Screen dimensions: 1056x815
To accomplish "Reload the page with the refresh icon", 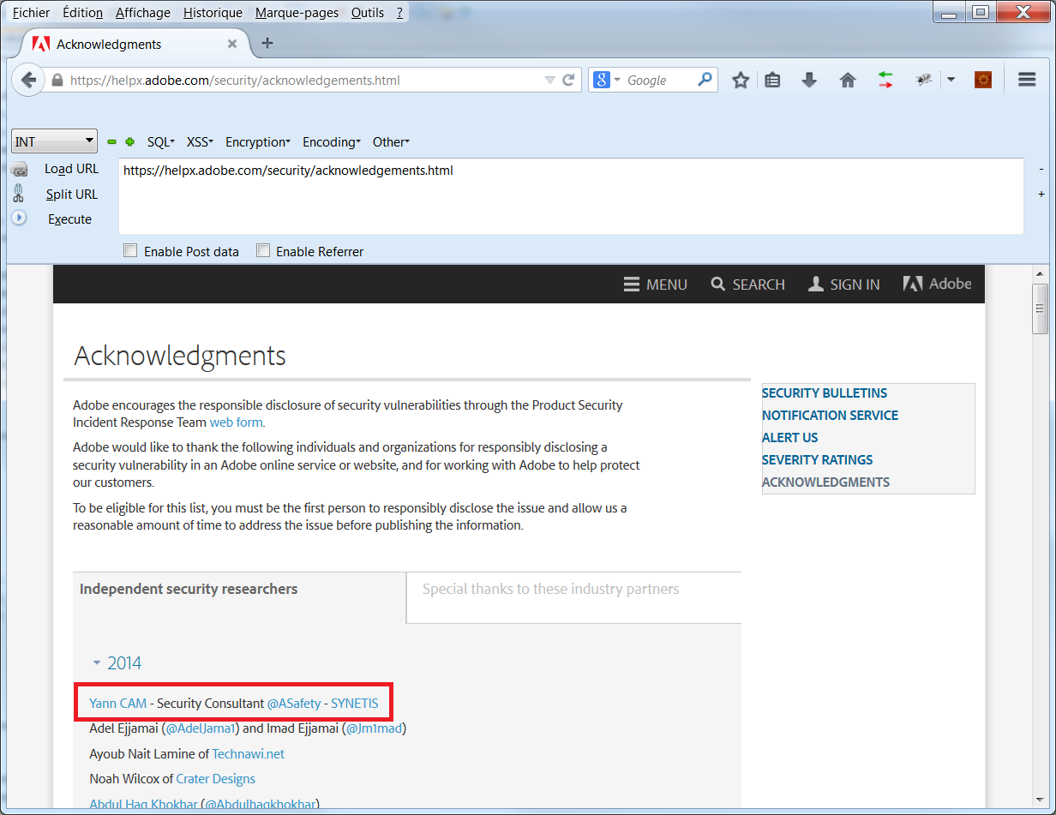I will click(568, 81).
